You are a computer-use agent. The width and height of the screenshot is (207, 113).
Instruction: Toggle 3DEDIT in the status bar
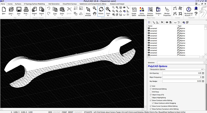70,112
